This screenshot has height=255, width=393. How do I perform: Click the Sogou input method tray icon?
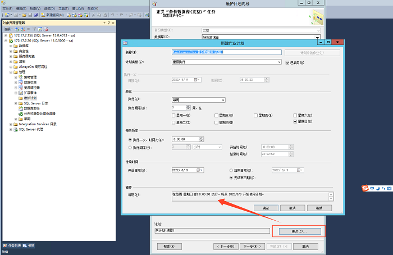point(364,189)
